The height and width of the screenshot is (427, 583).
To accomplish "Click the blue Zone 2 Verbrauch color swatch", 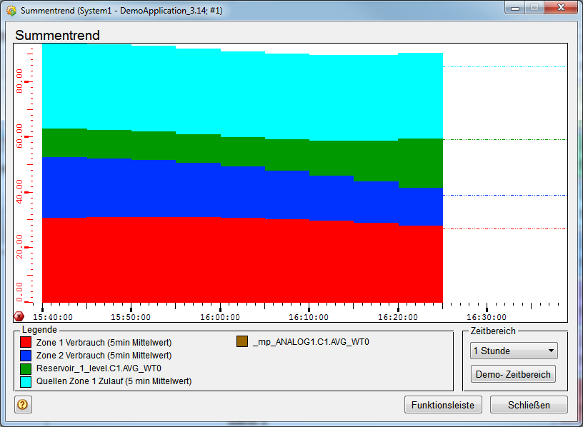I will point(26,356).
